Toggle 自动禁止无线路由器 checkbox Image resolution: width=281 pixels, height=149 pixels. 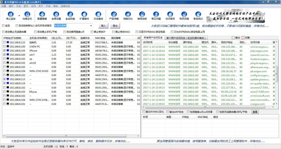click(x=3, y=32)
